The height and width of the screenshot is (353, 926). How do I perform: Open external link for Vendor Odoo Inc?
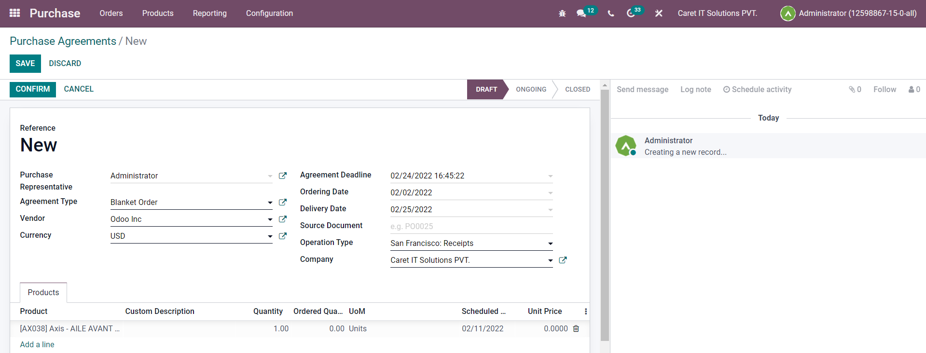tap(283, 219)
